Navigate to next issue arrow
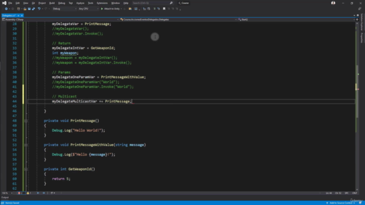The height and width of the screenshot is (205, 365). pyautogui.click(x=43, y=193)
